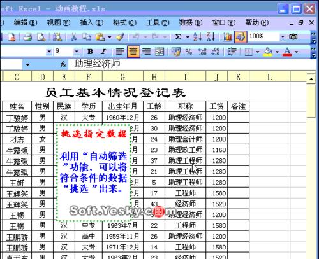319x259 pixels.
Task: Click the Fill Color paint bucket
Action: 268,52
